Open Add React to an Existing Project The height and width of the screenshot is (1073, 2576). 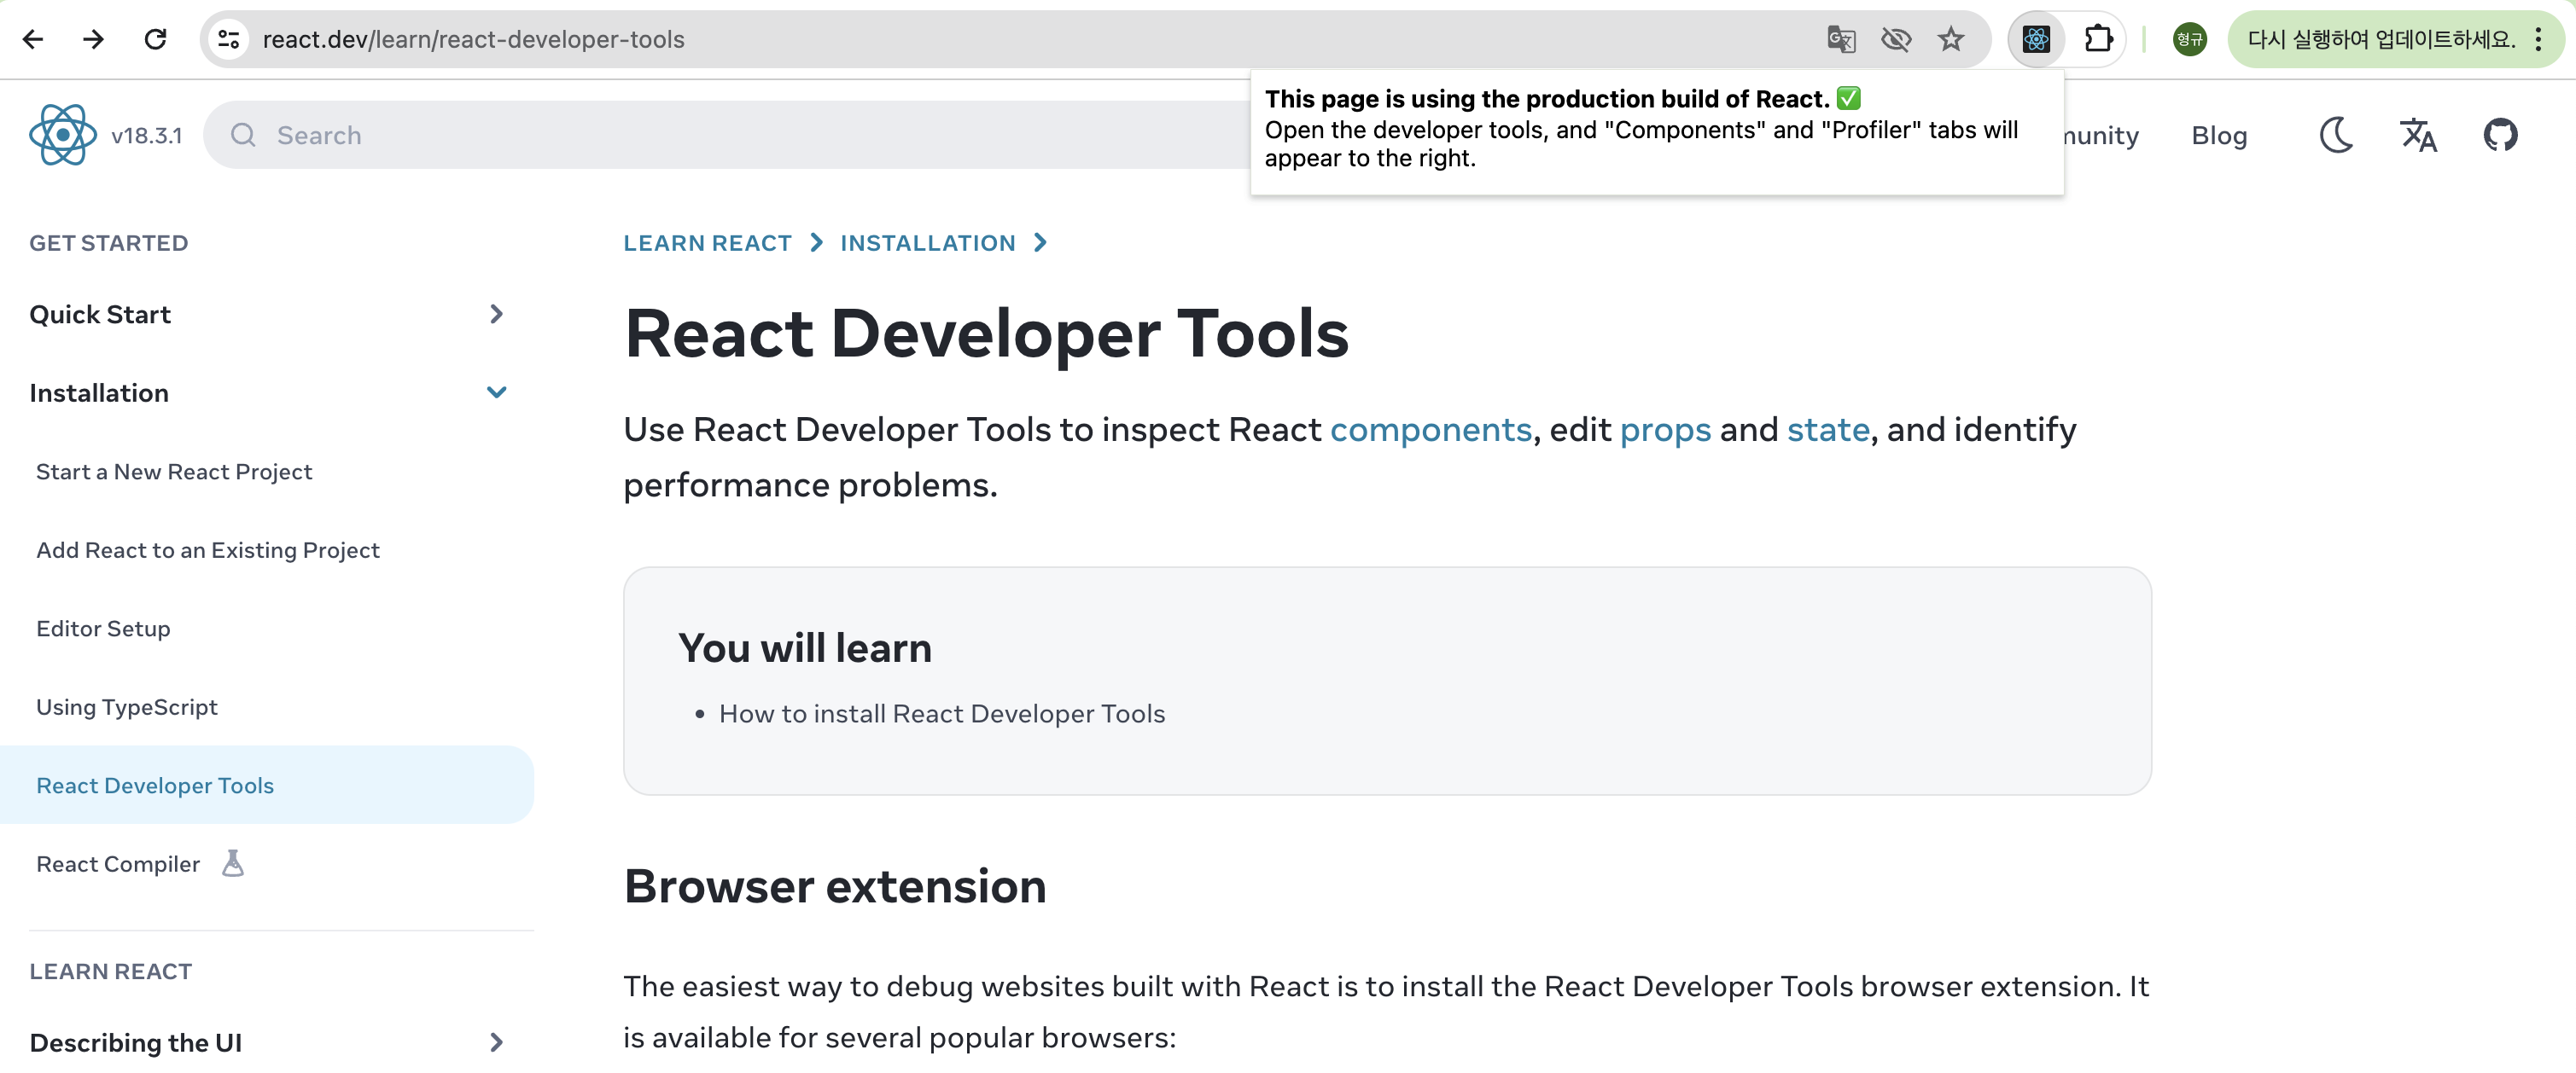tap(208, 549)
